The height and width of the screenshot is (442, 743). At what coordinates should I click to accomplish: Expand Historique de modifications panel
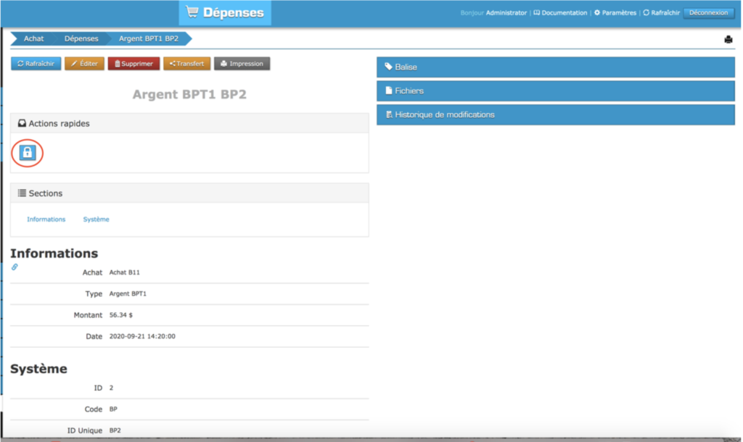tap(555, 114)
